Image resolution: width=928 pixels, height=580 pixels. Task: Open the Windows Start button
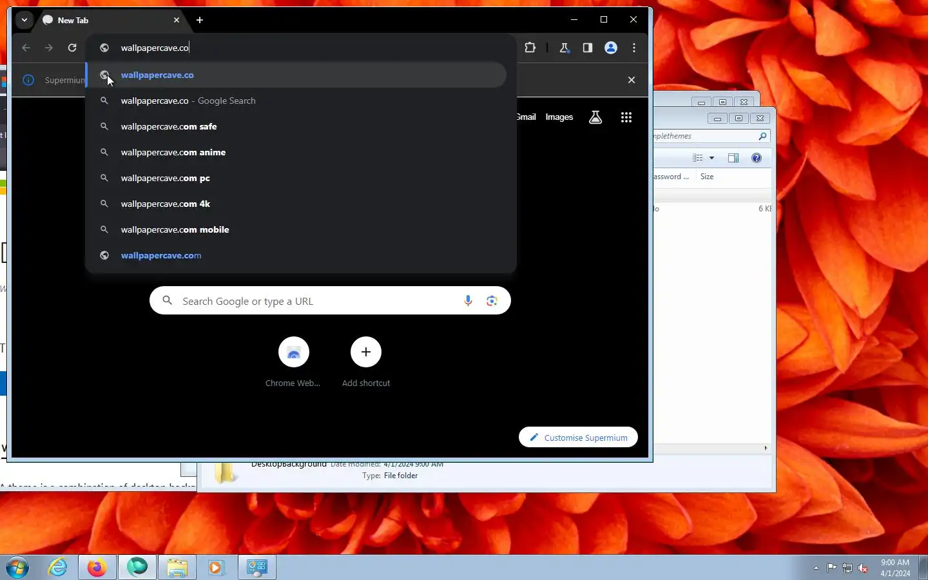17,568
